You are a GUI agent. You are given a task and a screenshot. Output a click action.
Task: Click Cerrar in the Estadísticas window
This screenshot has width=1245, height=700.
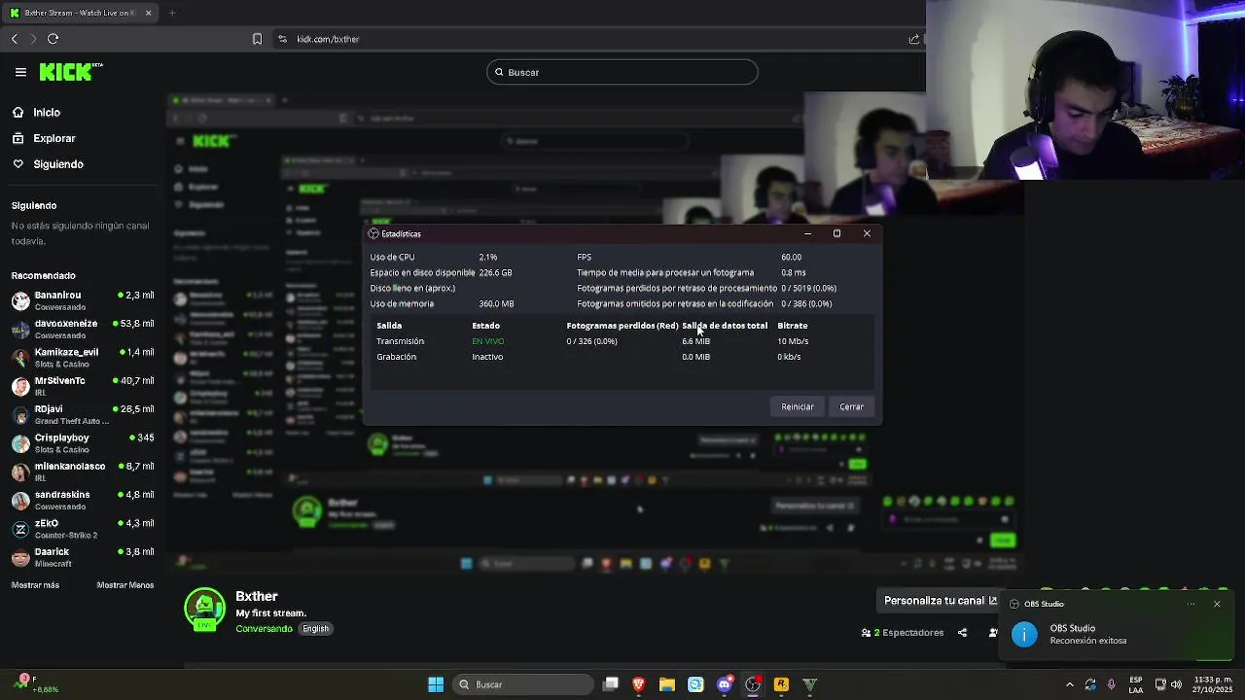851,406
